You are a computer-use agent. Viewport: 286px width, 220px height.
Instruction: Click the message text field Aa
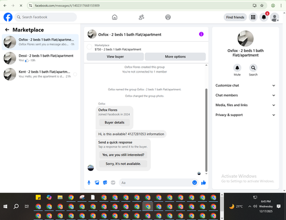(156, 183)
